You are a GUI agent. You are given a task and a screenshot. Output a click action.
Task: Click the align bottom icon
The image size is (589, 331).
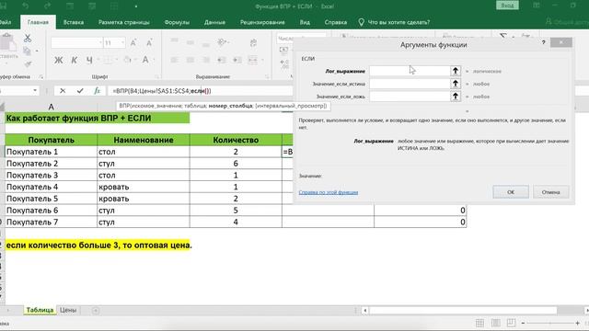coord(206,45)
